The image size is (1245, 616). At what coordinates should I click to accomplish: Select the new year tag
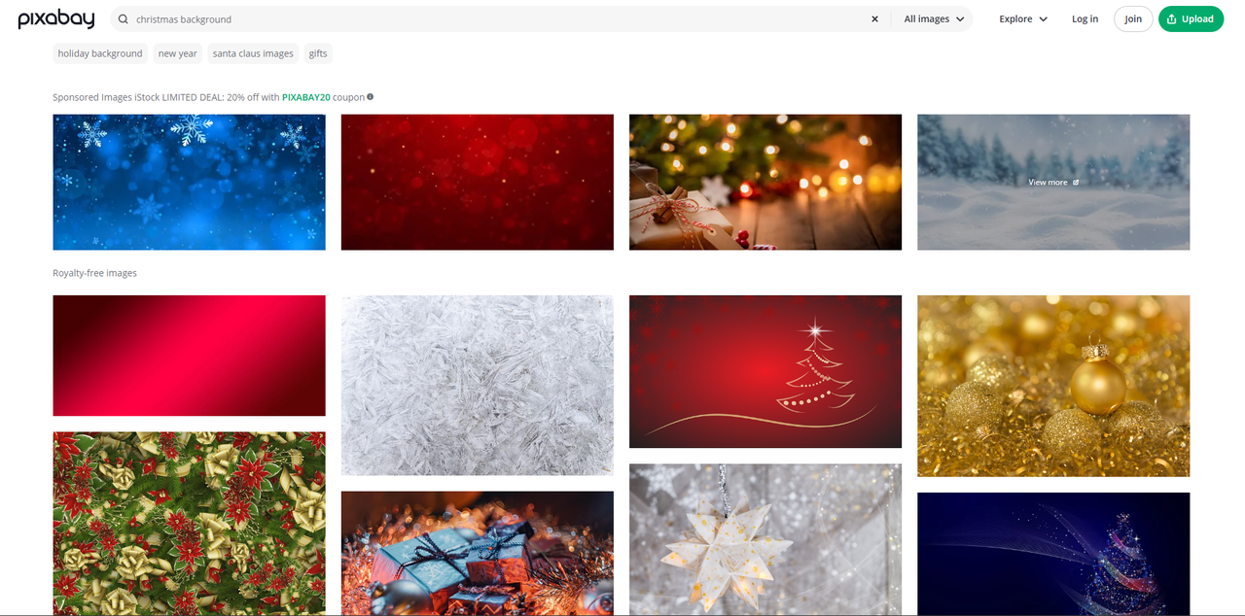click(x=178, y=53)
